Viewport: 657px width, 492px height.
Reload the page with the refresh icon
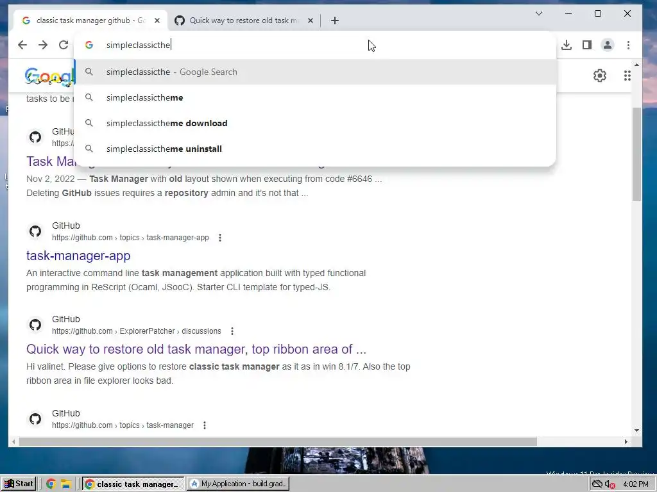64,45
